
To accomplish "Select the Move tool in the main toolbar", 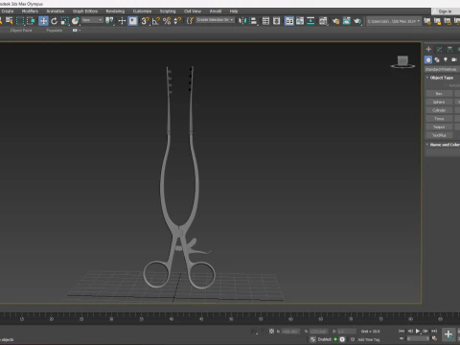I will click(43, 21).
